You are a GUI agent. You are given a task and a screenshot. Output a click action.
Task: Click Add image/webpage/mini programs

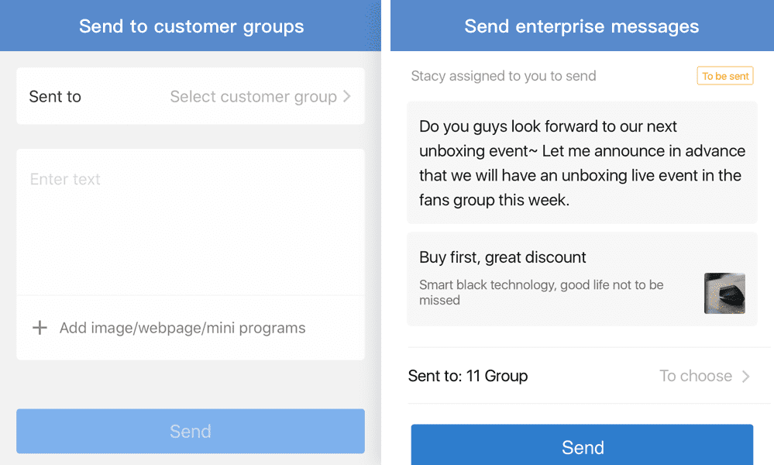(182, 328)
